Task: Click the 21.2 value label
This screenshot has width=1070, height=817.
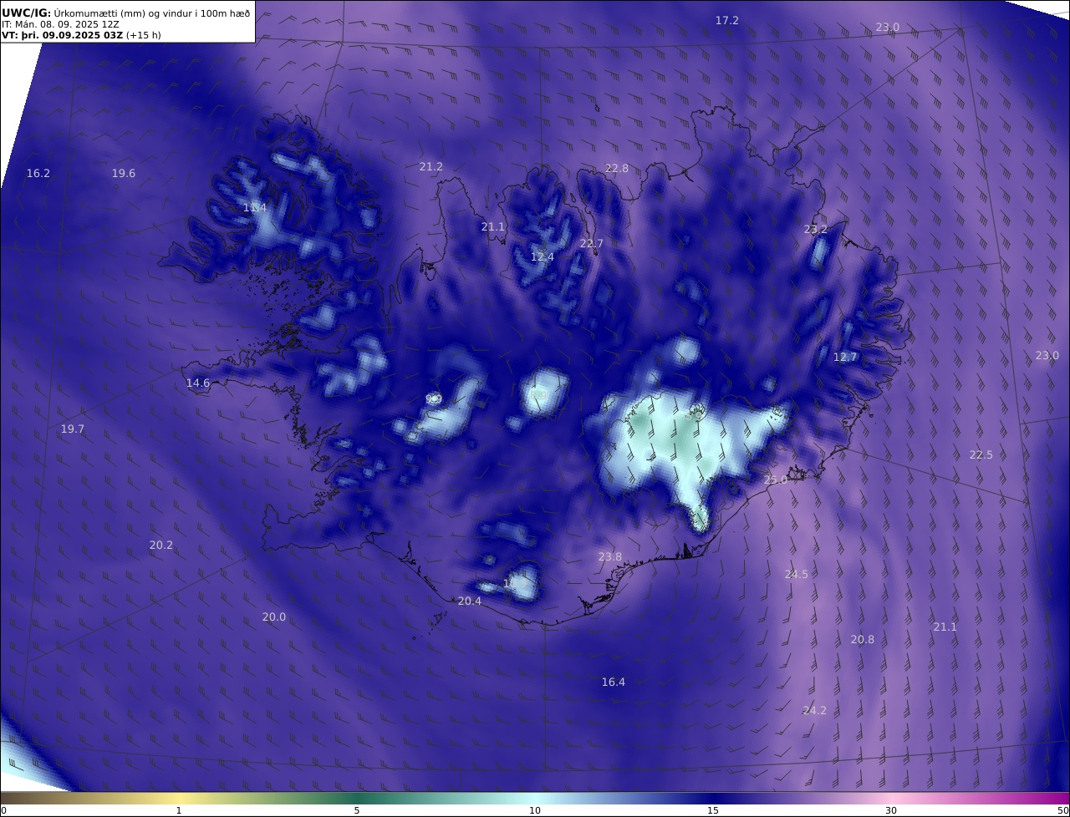Action: click(x=431, y=166)
